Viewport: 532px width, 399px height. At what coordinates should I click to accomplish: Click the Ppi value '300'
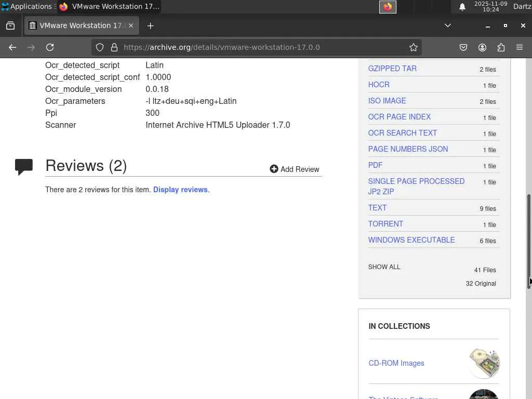(x=152, y=113)
